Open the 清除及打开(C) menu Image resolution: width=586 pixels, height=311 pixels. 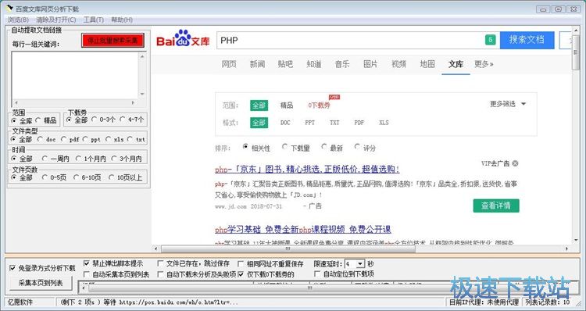point(56,20)
